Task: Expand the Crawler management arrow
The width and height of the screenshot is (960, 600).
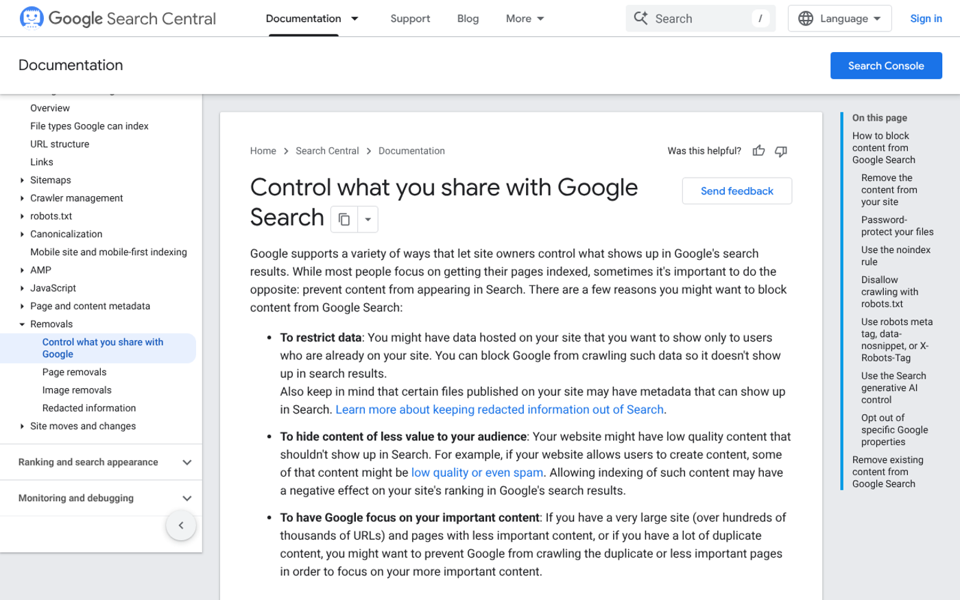Action: tap(22, 198)
